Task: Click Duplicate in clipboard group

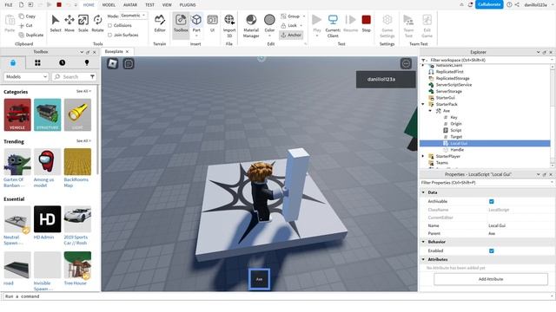Action: tap(31, 35)
